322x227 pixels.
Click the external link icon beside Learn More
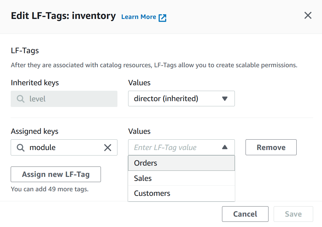tap(162, 17)
